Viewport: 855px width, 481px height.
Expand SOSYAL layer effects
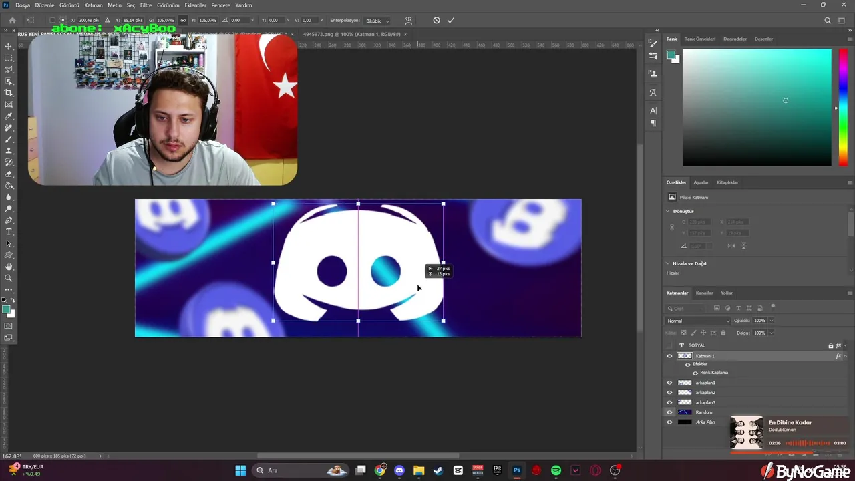coord(846,345)
